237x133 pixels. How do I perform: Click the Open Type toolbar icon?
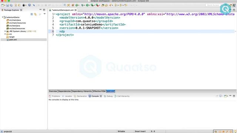coord(103,5)
